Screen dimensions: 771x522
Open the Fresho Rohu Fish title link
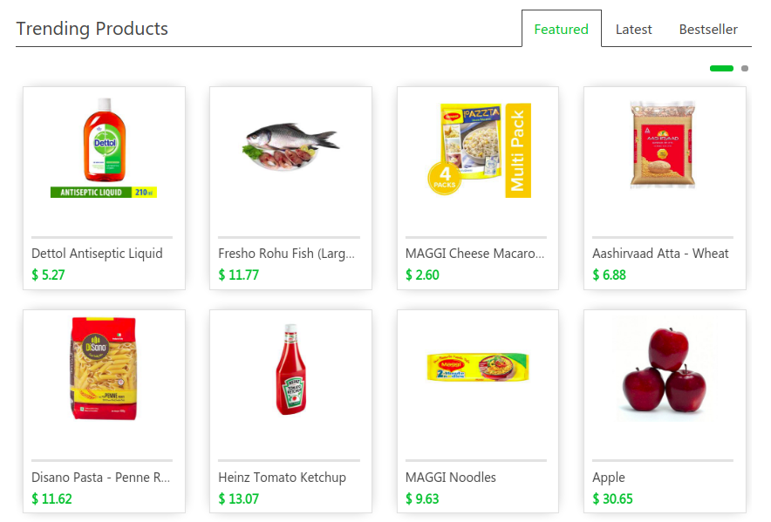(286, 254)
